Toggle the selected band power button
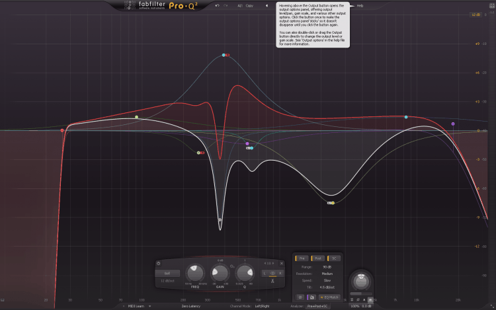The width and height of the screenshot is (496, 310). pos(159,263)
